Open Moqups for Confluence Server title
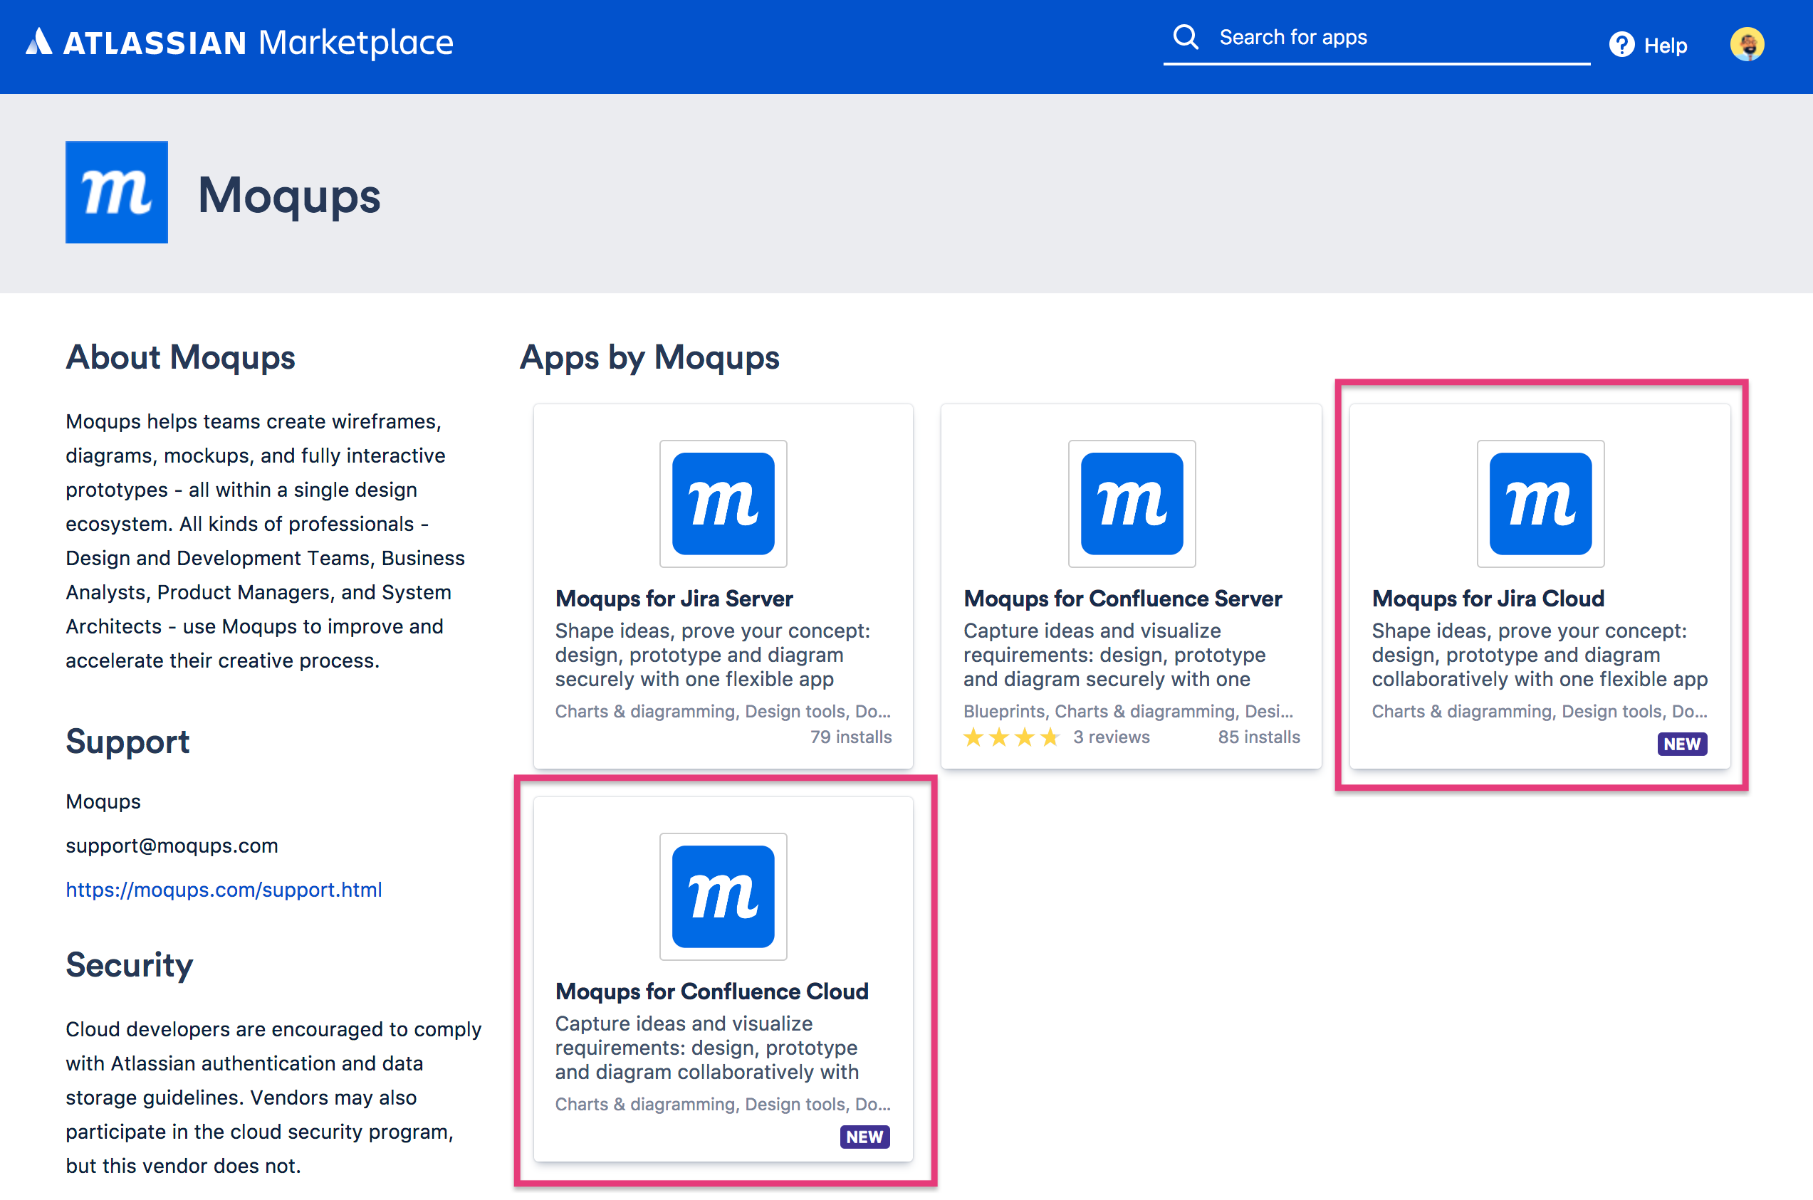Screen dimensions: 1813x1200 pos(1122,599)
